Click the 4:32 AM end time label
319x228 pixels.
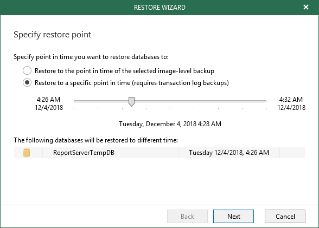click(291, 100)
